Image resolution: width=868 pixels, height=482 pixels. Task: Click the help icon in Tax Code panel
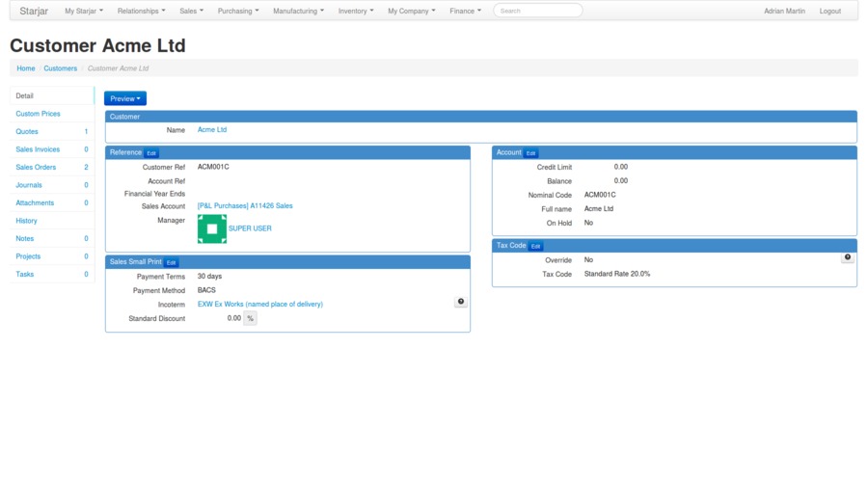(x=848, y=257)
